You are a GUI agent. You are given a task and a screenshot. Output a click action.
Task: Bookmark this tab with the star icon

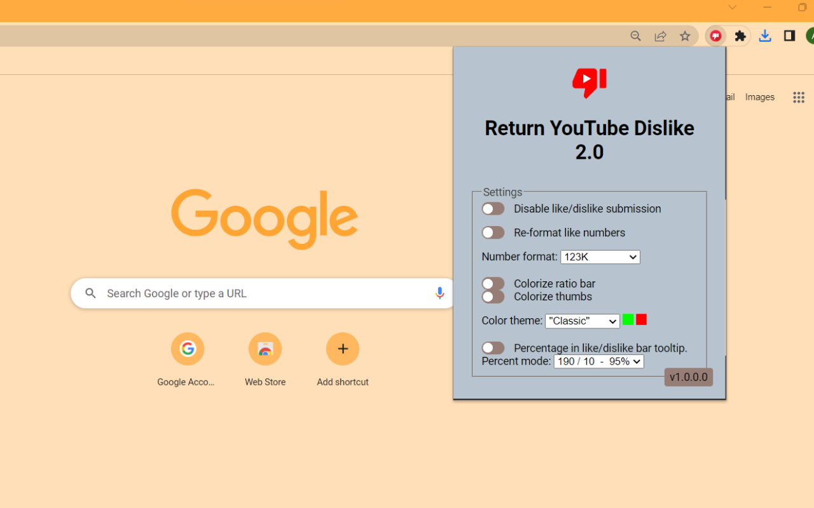(685, 36)
